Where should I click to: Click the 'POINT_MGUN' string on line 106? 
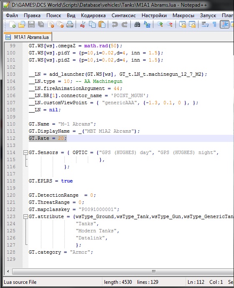coord(128,96)
